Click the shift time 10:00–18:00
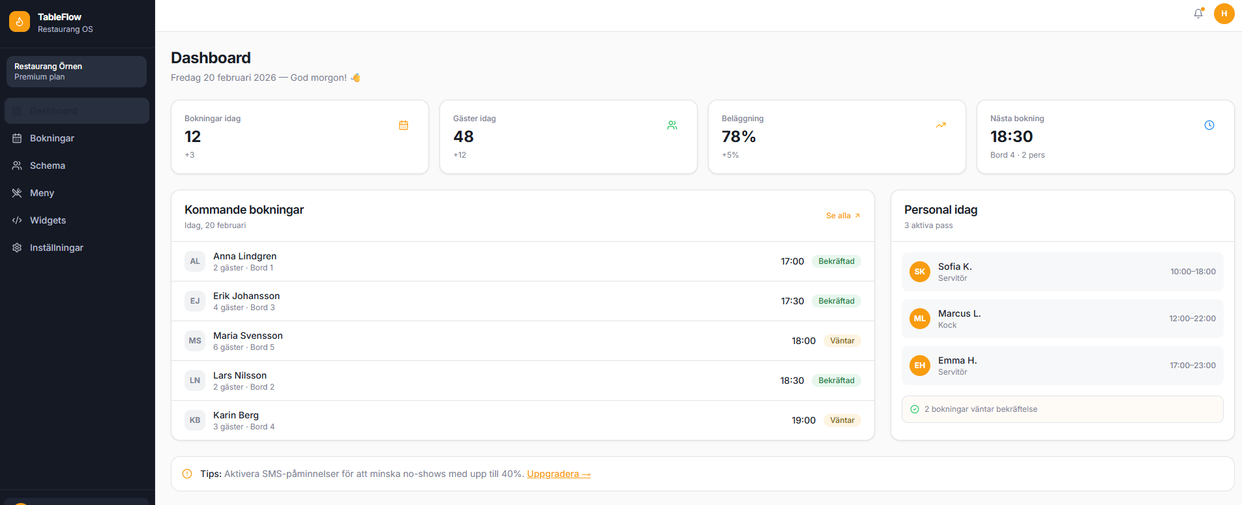The image size is (1242, 505). [1192, 272]
